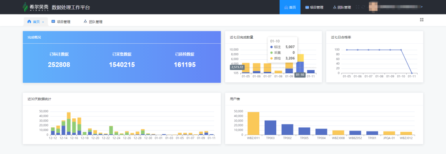The width and height of the screenshot is (446, 154).
Task: Click the WBZJ008 bar in 用户榜
Action: tap(338, 133)
